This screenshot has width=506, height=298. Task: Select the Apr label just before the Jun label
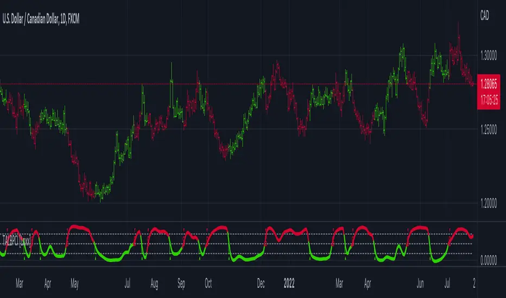[367, 283]
